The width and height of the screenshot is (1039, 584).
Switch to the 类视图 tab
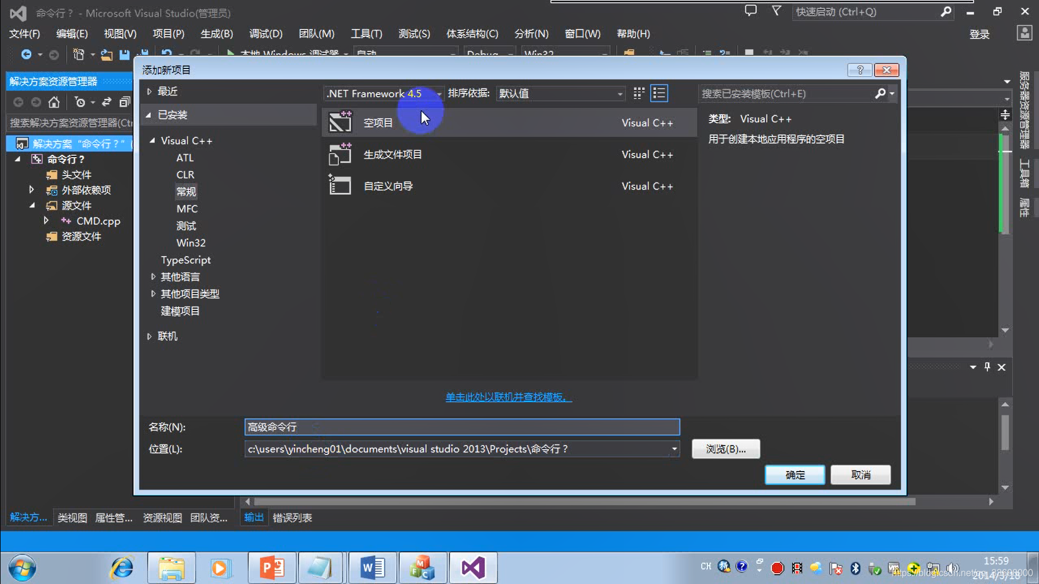(72, 518)
